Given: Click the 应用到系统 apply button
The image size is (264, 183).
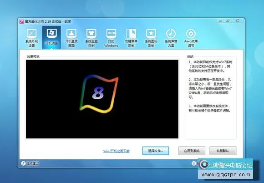Looking at the screenshot, I should tap(192, 151).
